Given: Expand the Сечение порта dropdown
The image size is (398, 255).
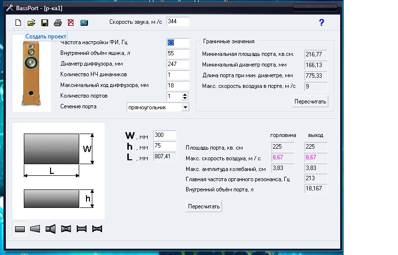Looking at the screenshot, I should (185, 107).
